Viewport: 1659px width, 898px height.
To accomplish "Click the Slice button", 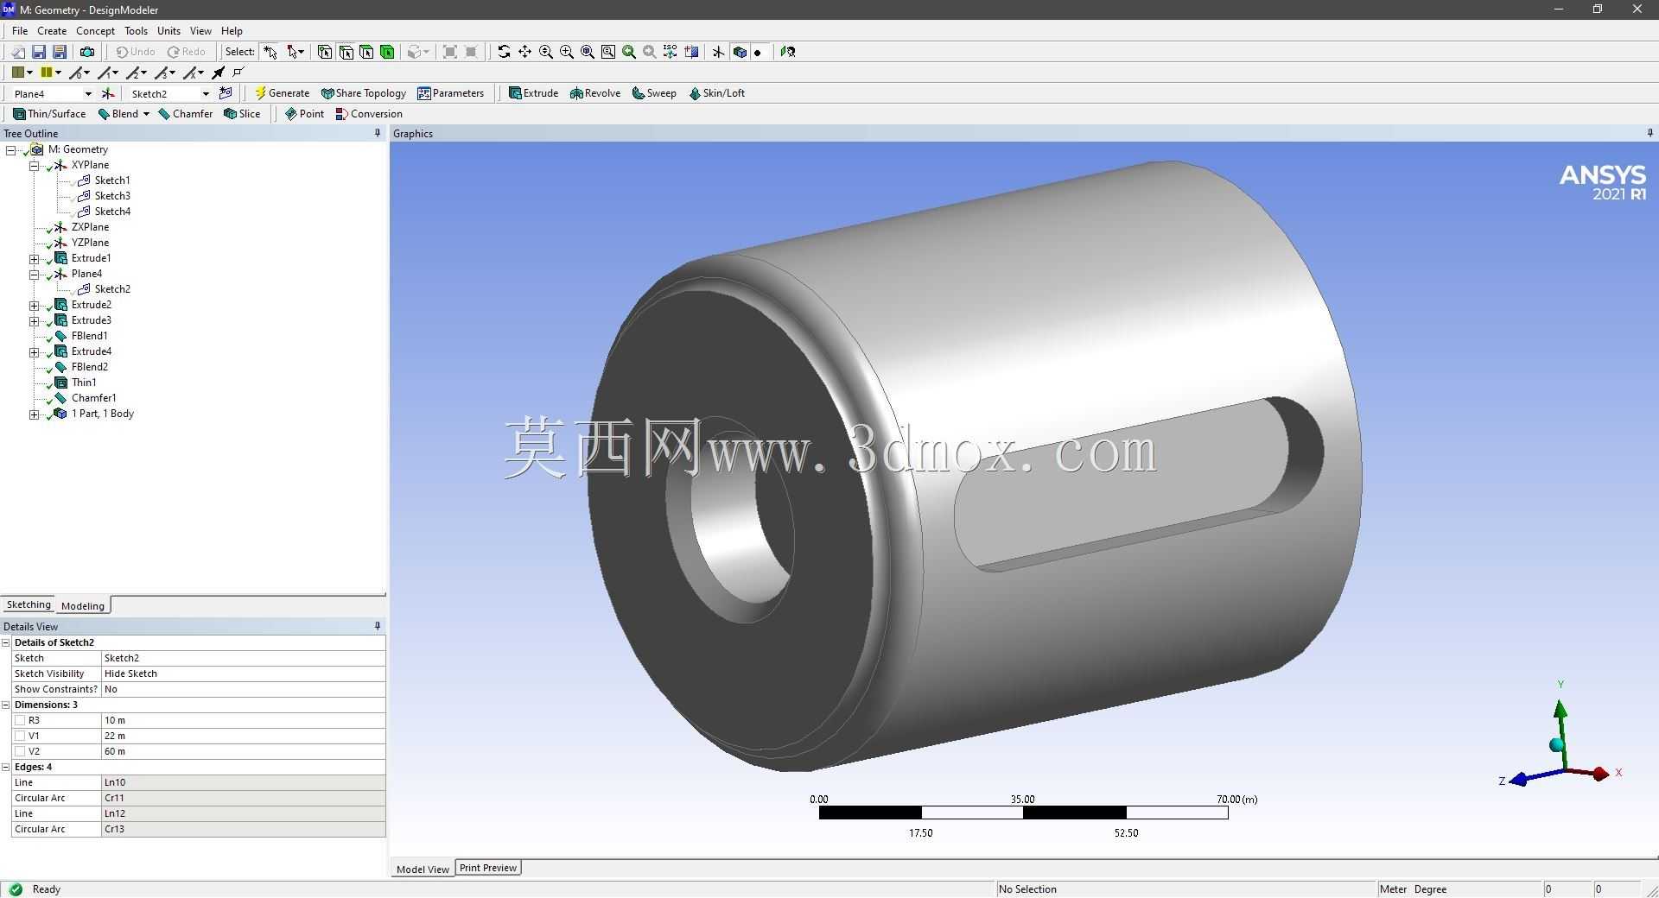I will tap(242, 114).
